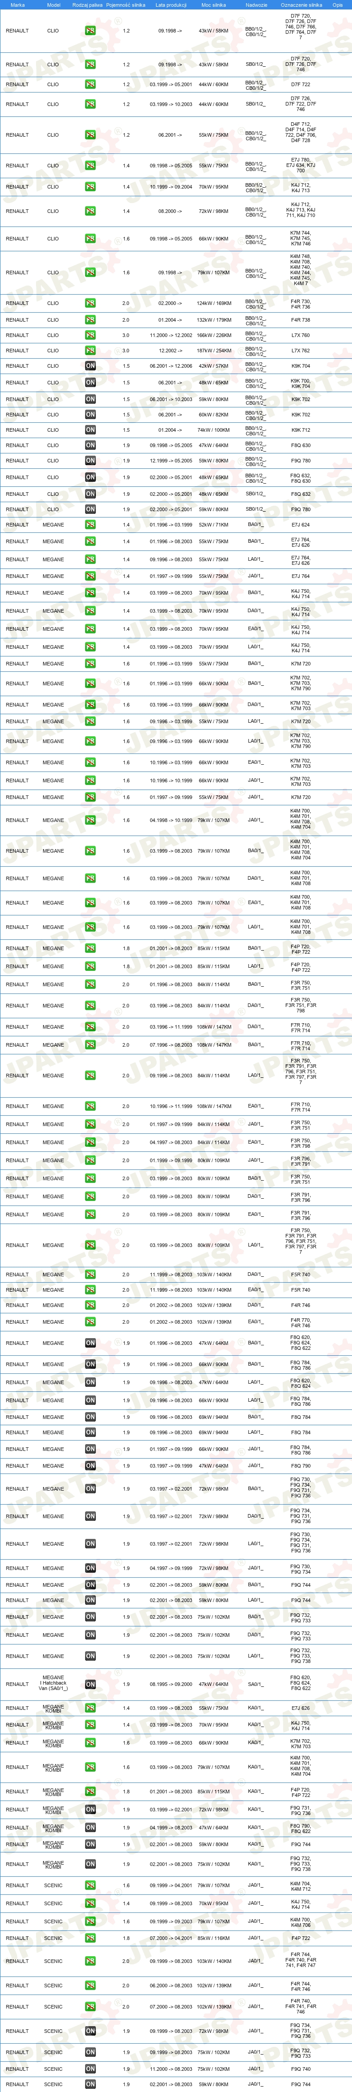Screen dimensions: 352x2092
Task: Click petrol icon in Clio L7X 760 row
Action: [x=90, y=335]
